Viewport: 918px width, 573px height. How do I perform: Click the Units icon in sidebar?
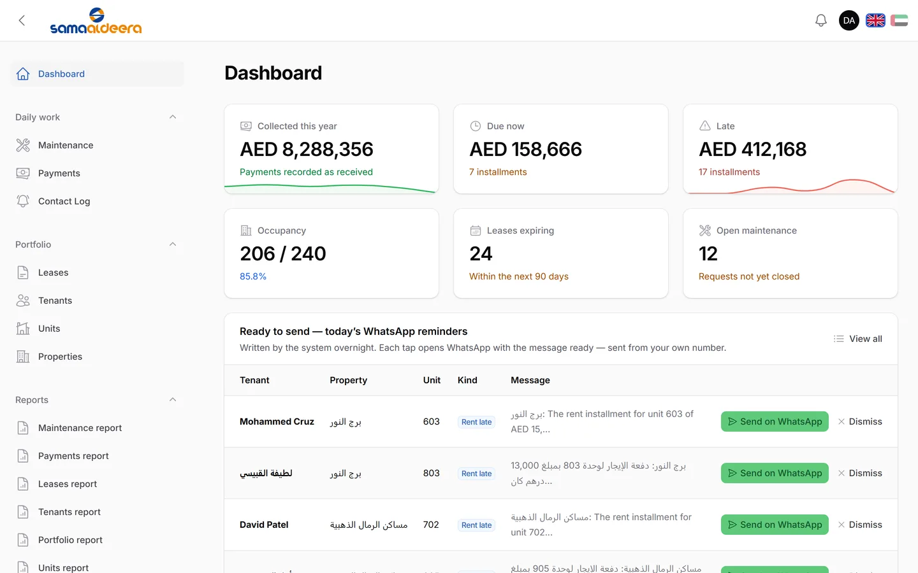(23, 329)
